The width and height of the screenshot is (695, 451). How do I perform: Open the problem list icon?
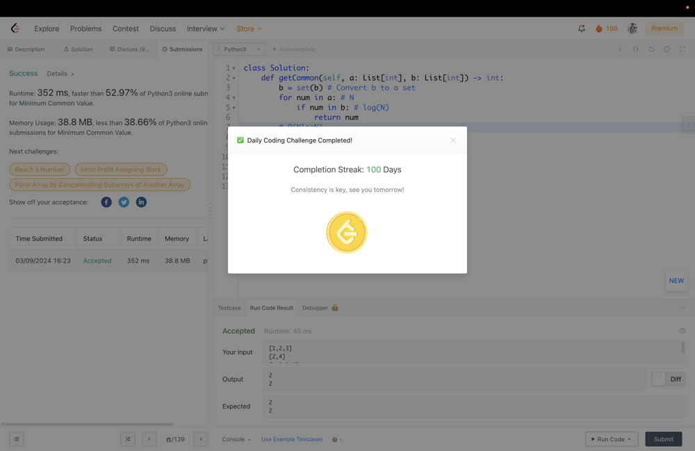(x=17, y=439)
